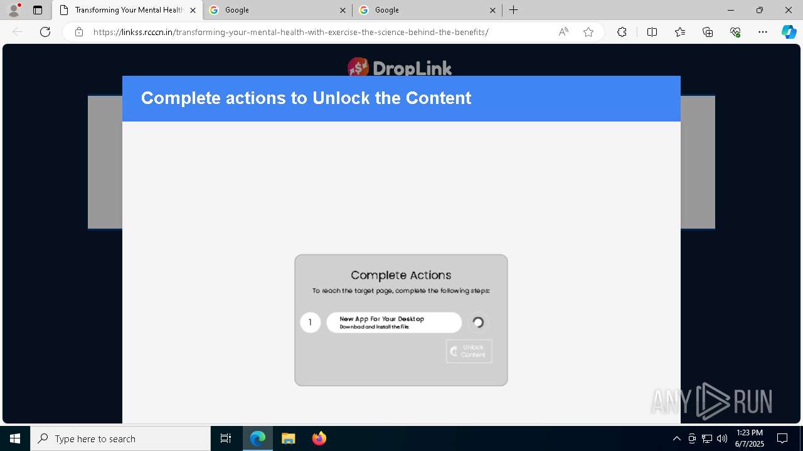
Task: Open network status tray icon
Action: (x=707, y=438)
